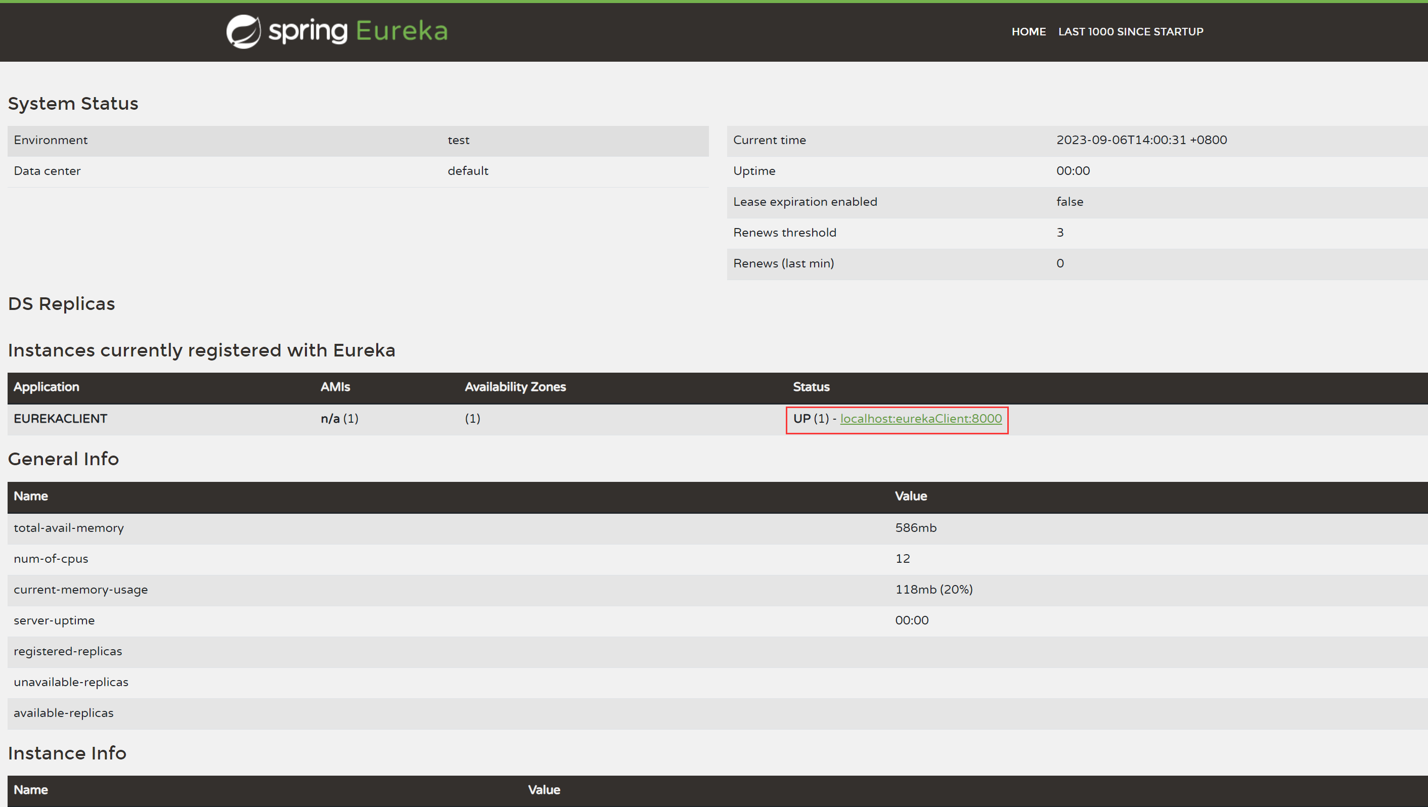Click the DS Replicas heading

pos(62,304)
